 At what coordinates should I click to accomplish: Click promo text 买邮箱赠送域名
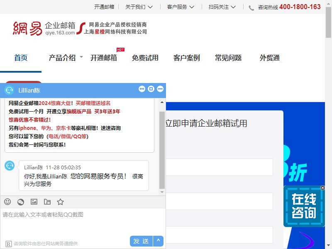pos(93,103)
